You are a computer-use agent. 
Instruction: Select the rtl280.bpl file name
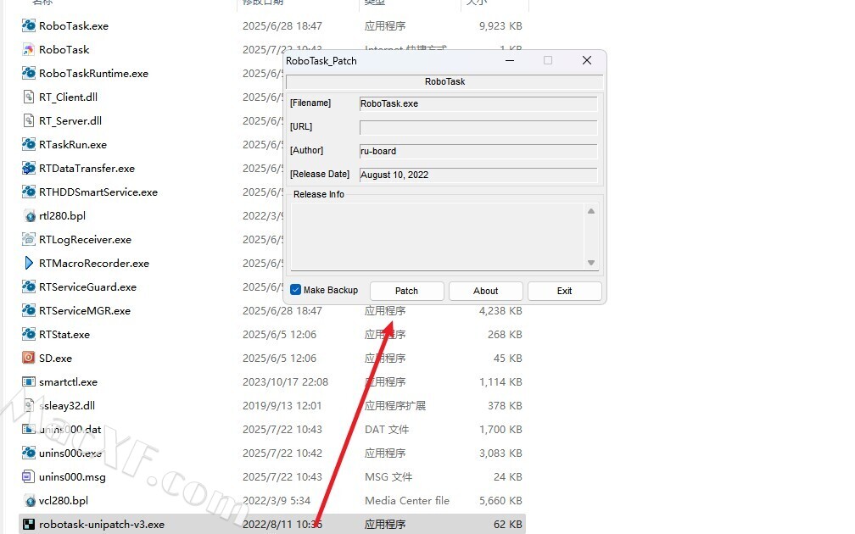(x=62, y=216)
